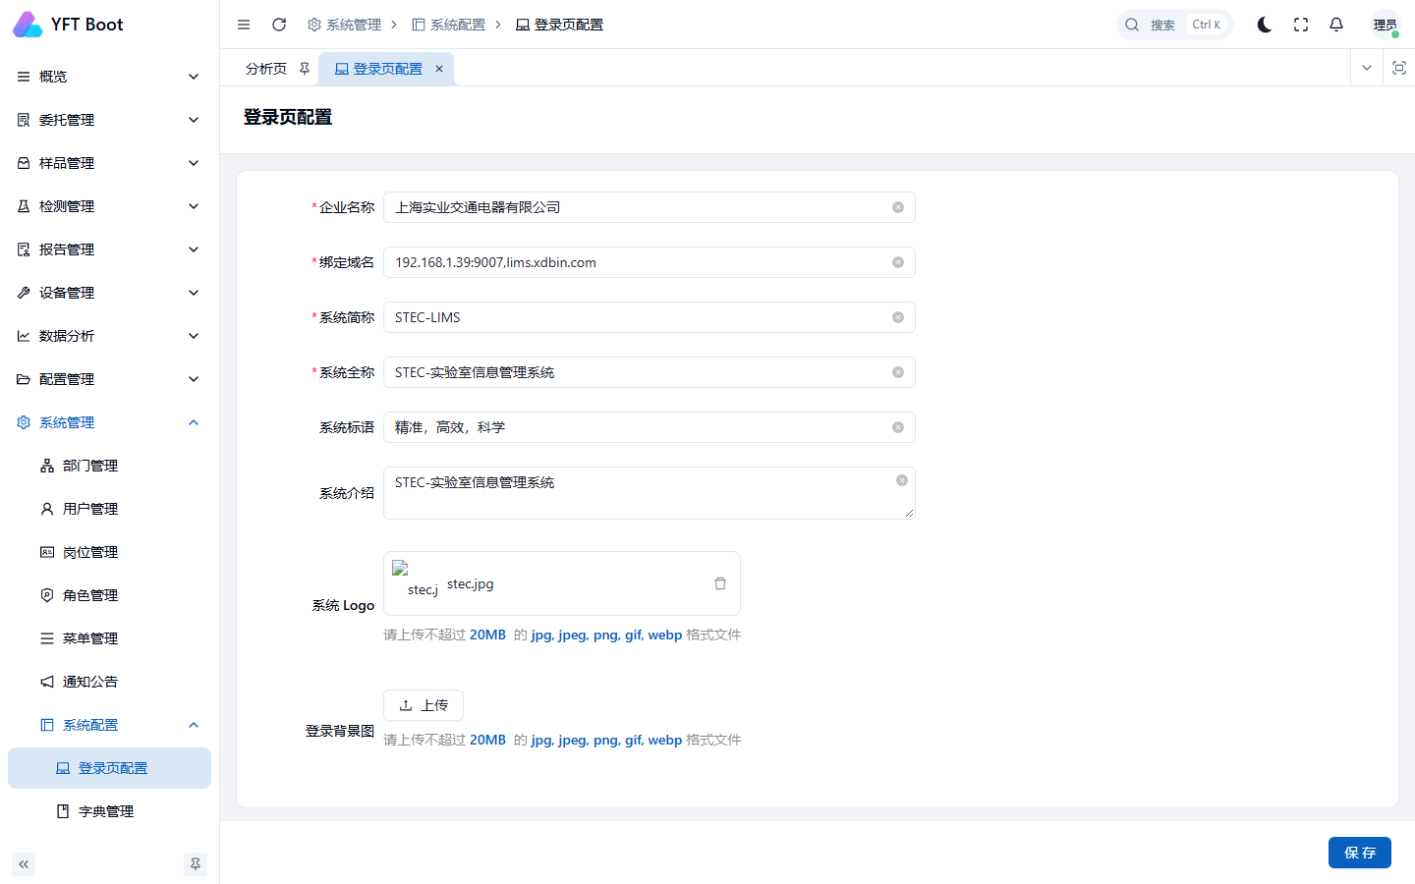Collapse the 系统配置 submenu chevron
Screen dimensions: 1415x884
click(194, 725)
